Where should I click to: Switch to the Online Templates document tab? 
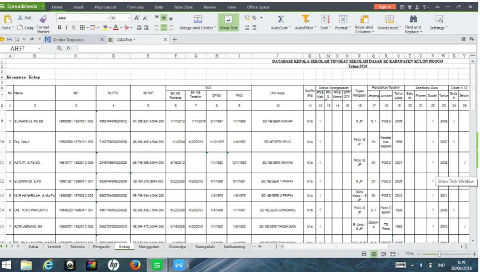68,39
